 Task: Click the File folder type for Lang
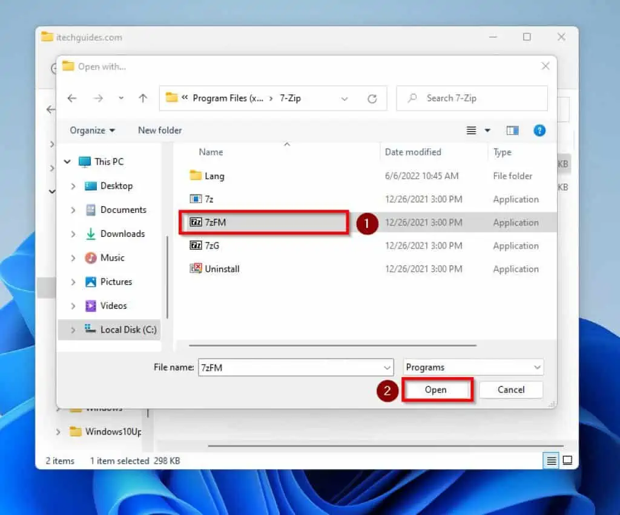[512, 176]
